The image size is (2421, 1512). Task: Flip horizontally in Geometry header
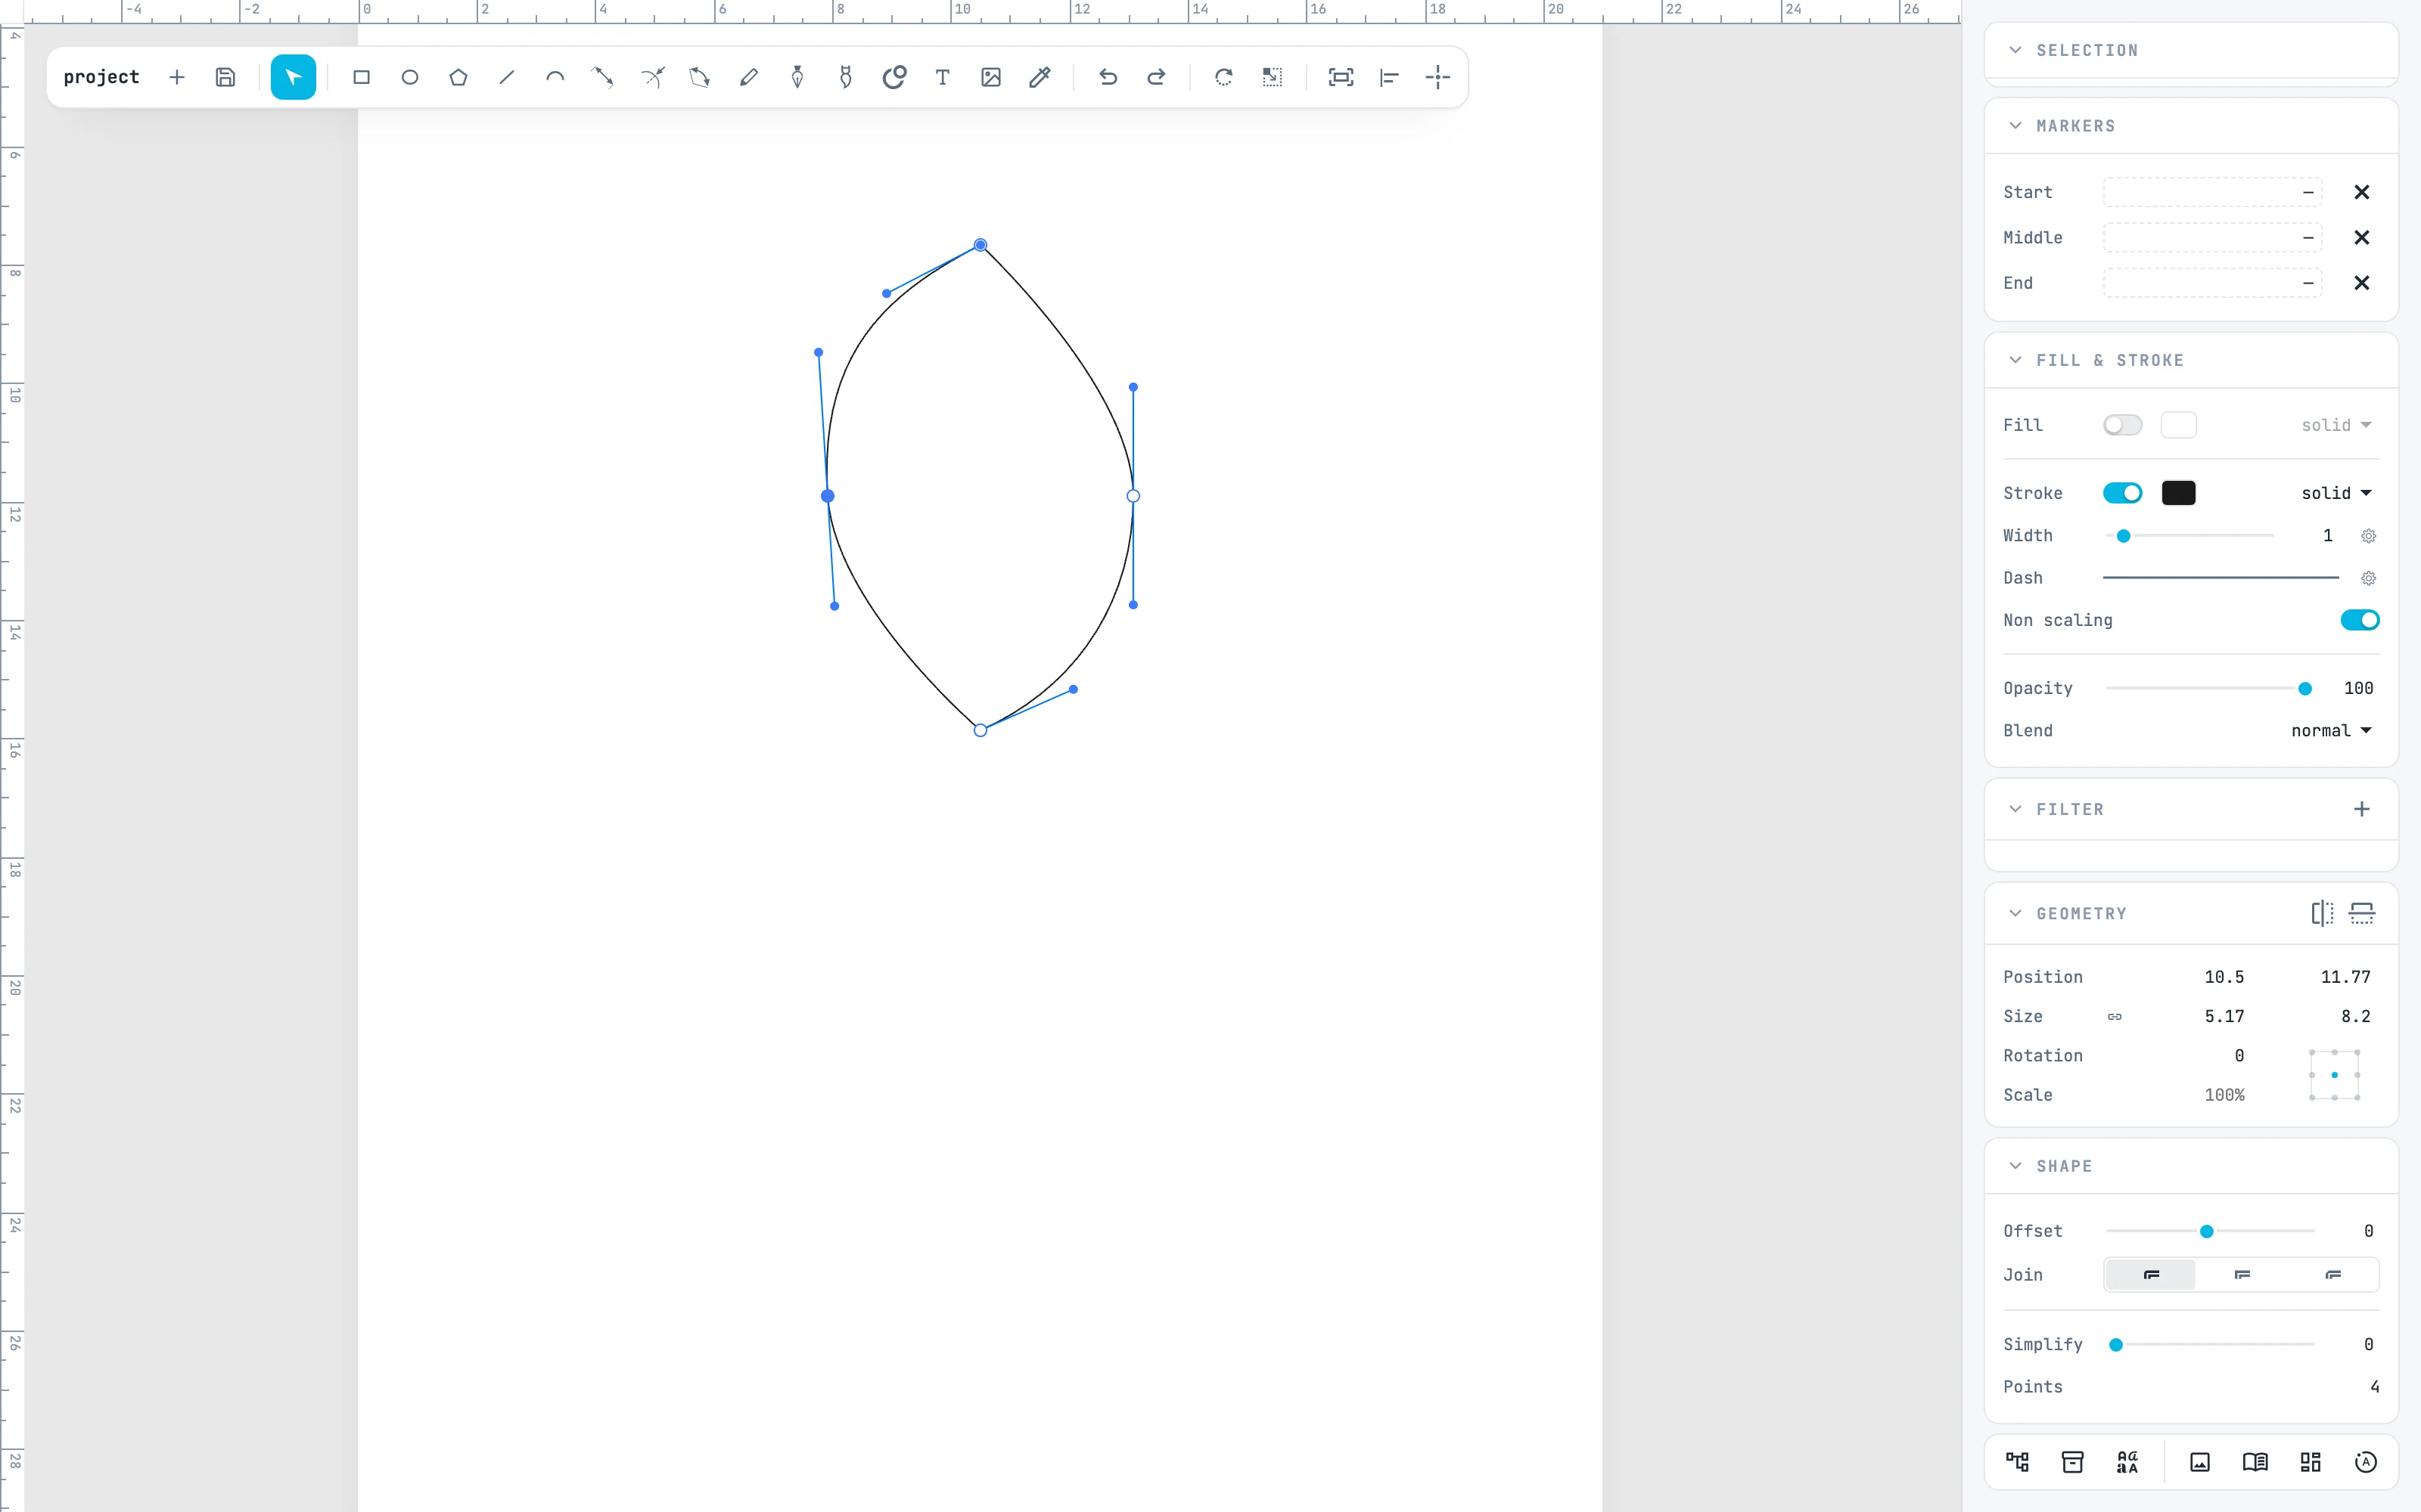click(x=2322, y=913)
